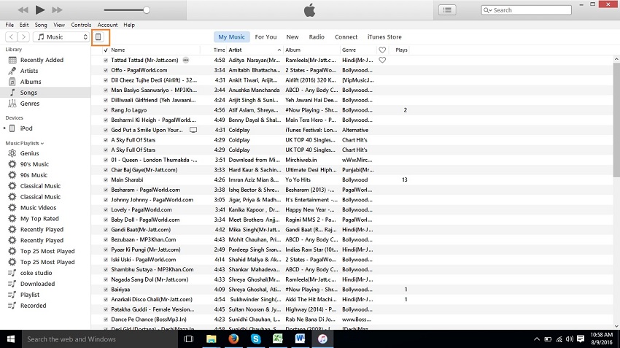Expand the iPod device tree arrow

tap(6, 128)
